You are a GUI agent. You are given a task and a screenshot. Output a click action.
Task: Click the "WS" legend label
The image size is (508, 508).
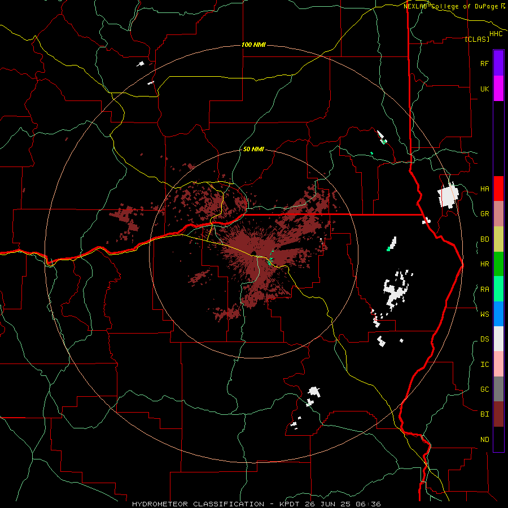pos(484,314)
